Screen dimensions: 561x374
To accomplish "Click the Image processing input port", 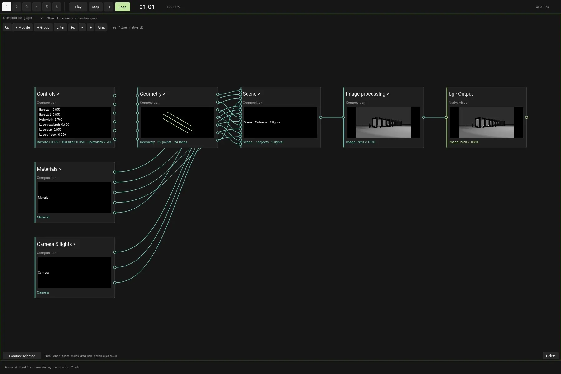I will click(x=343, y=117).
